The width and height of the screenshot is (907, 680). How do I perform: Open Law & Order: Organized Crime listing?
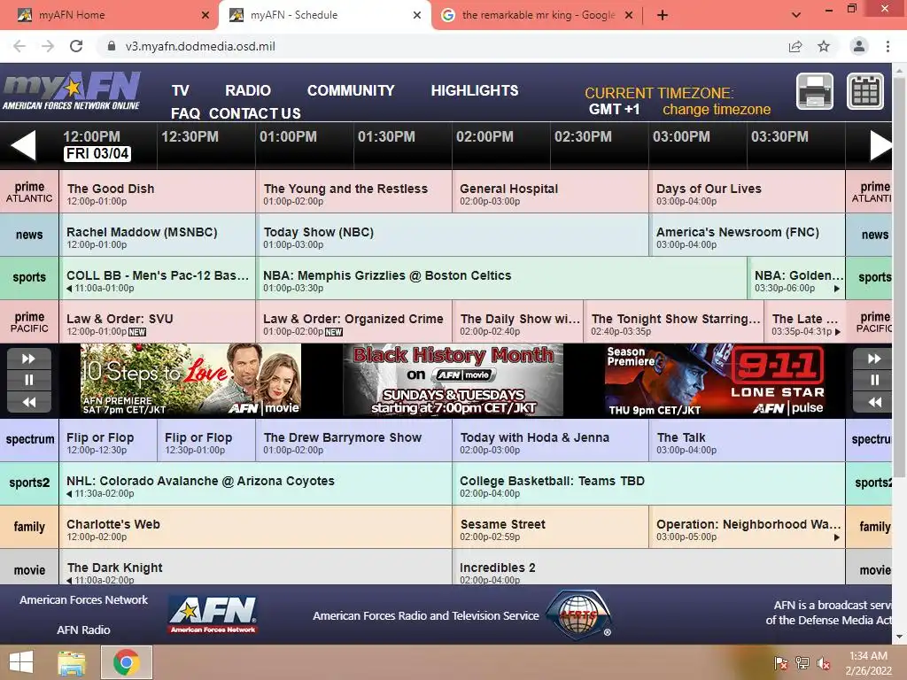coord(354,321)
